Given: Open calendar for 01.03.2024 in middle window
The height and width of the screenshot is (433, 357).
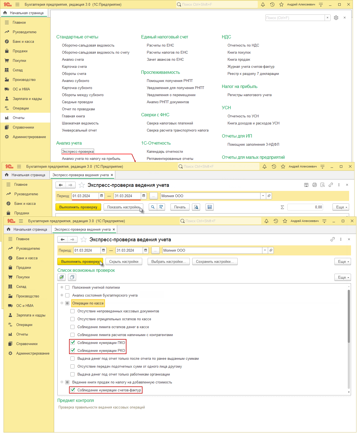Looking at the screenshot, I should 102,196.
